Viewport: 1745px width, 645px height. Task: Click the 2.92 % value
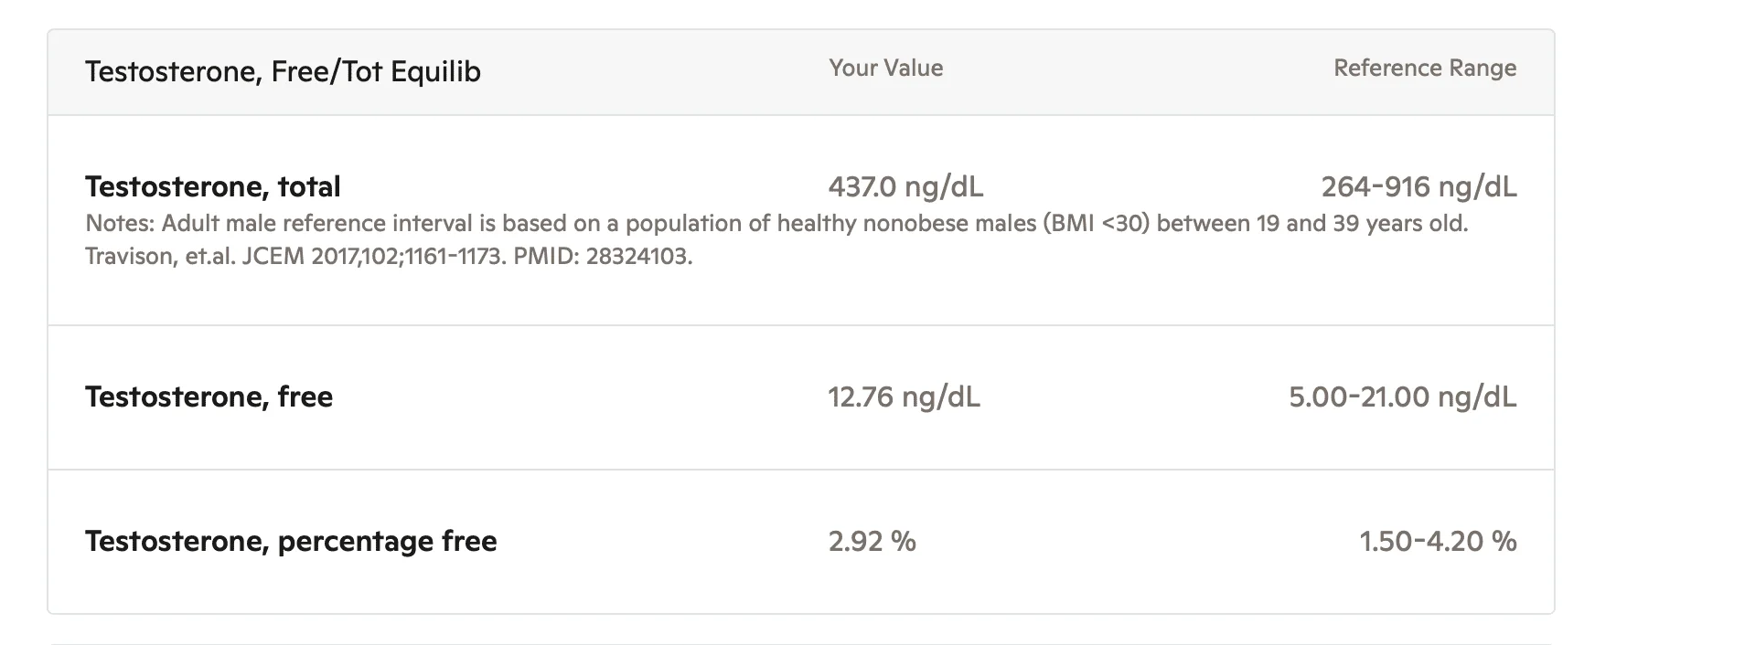click(872, 541)
